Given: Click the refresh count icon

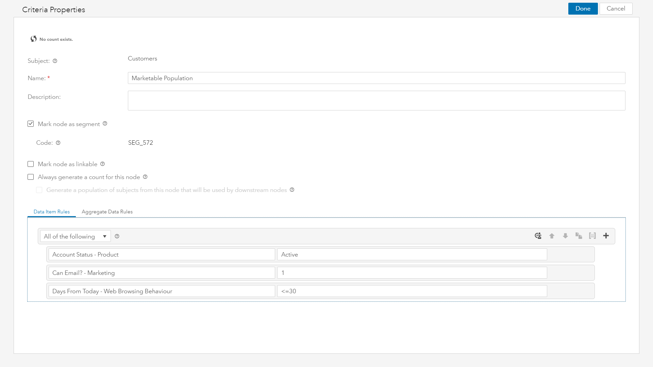Looking at the screenshot, I should coord(33,39).
